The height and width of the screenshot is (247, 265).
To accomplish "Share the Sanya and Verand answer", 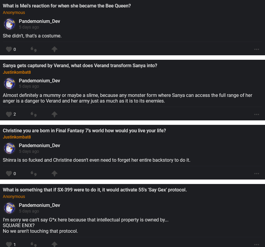I will pos(54,114).
